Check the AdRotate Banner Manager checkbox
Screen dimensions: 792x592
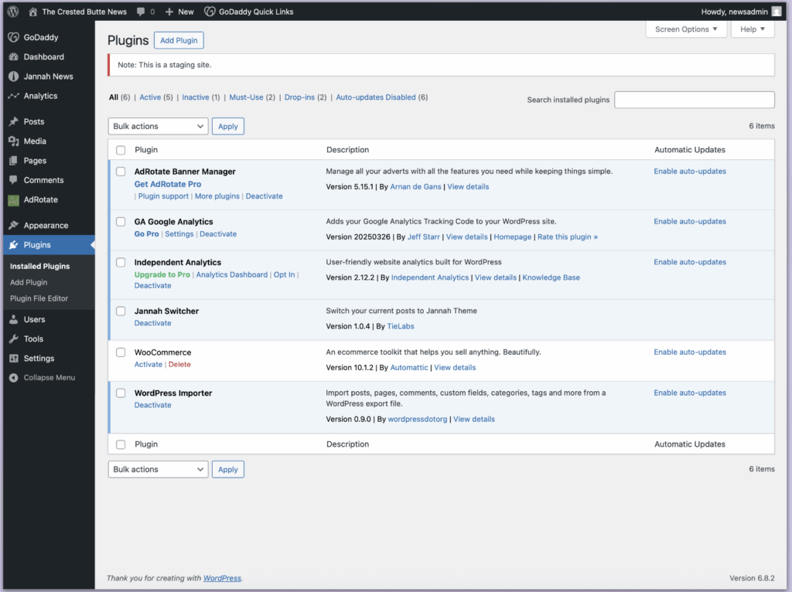(x=121, y=172)
